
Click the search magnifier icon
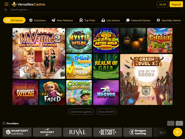(x=5, y=10)
